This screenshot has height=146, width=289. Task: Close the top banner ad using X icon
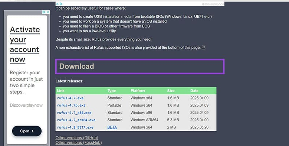point(58,4)
